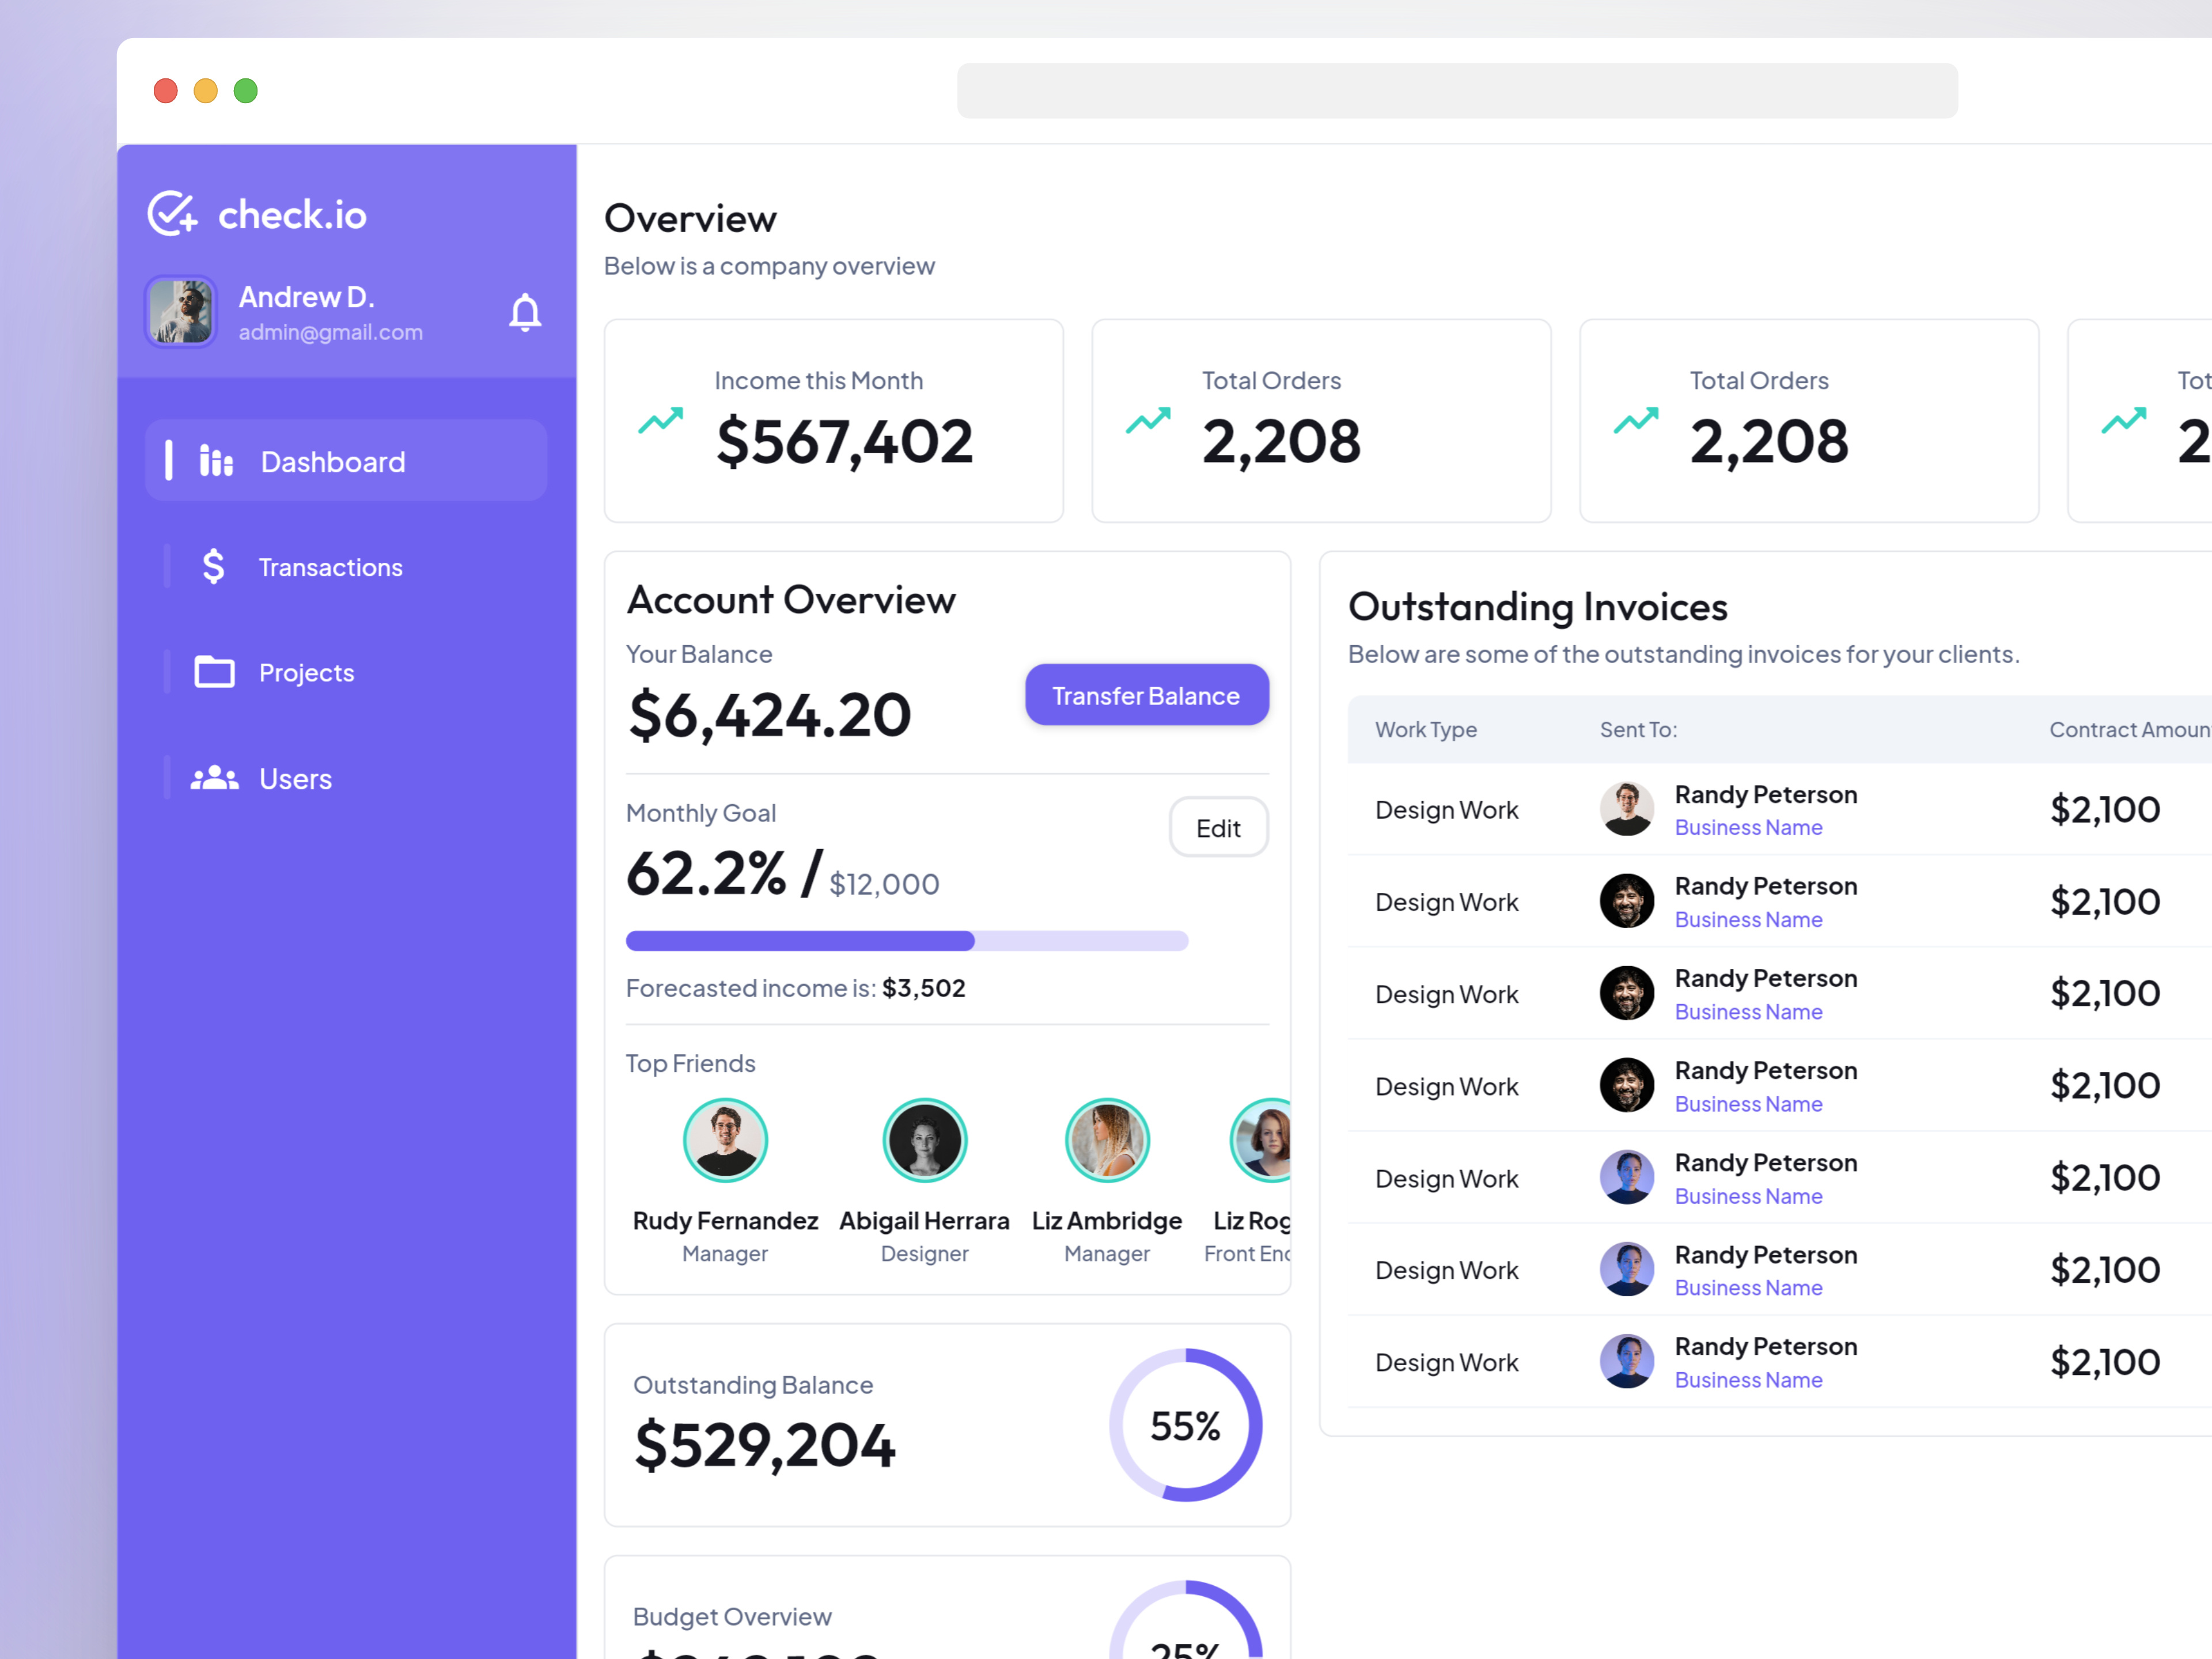Viewport: 2212px width, 1659px height.
Task: Navigate to the Users section
Action: tap(295, 778)
